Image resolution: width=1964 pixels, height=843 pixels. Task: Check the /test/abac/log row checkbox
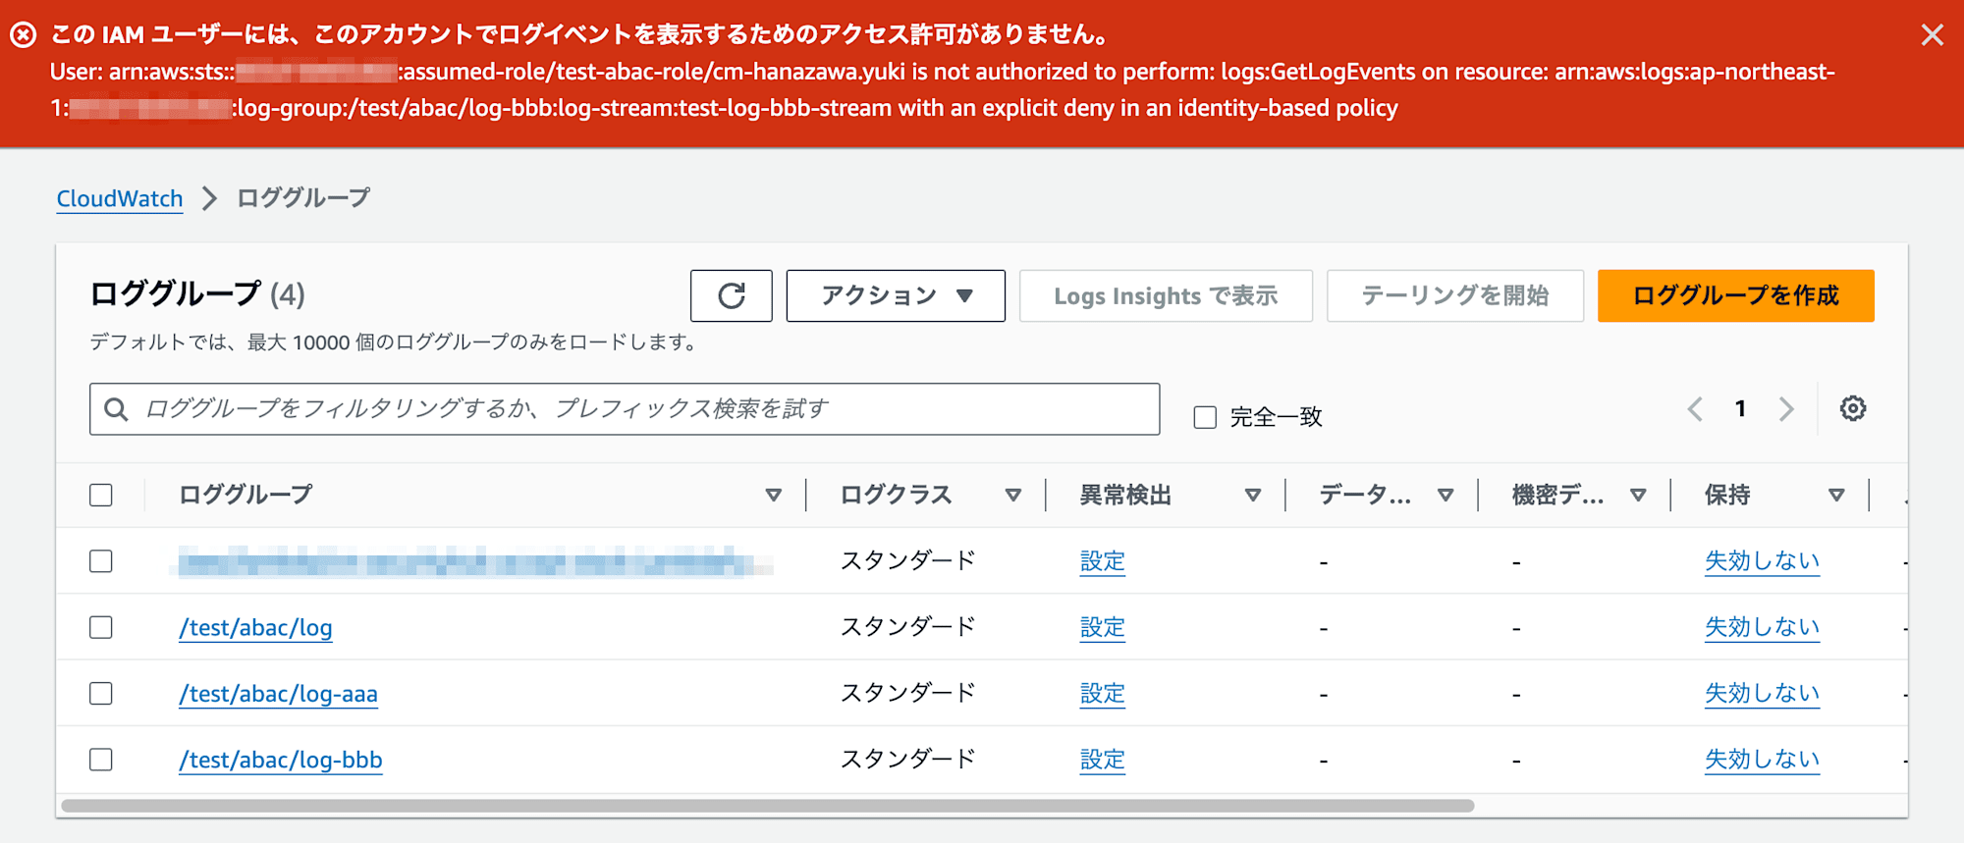pyautogui.click(x=101, y=627)
